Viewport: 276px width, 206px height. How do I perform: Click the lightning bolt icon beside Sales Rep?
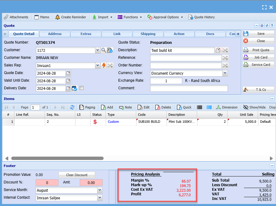pyautogui.click(x=104, y=66)
